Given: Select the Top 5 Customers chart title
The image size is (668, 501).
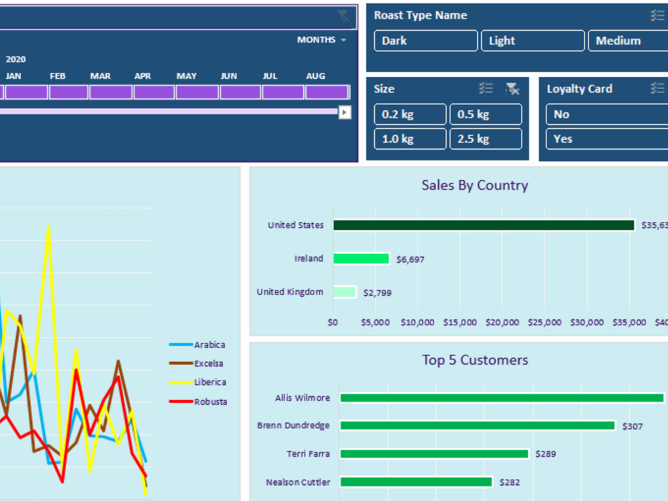Looking at the screenshot, I should pyautogui.click(x=475, y=360).
